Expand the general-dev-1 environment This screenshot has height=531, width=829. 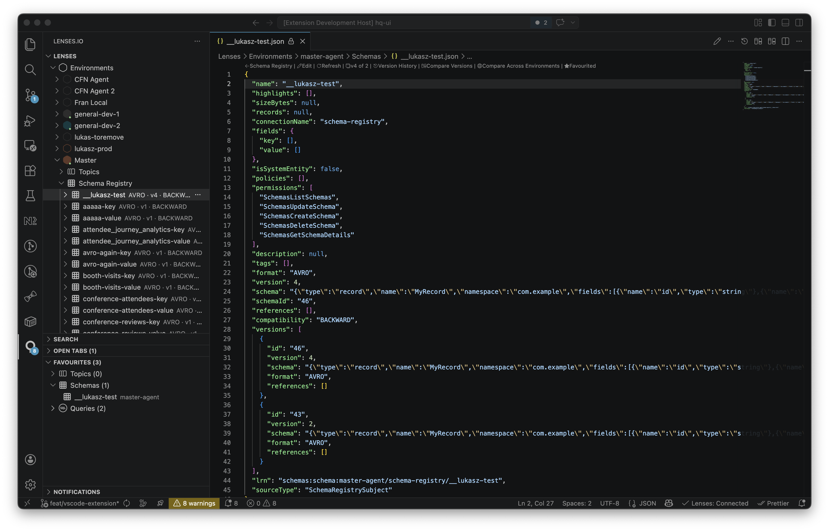pyautogui.click(x=57, y=114)
